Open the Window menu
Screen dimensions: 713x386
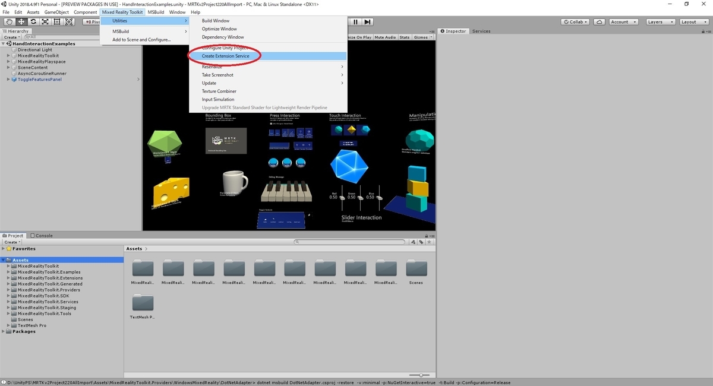(177, 12)
